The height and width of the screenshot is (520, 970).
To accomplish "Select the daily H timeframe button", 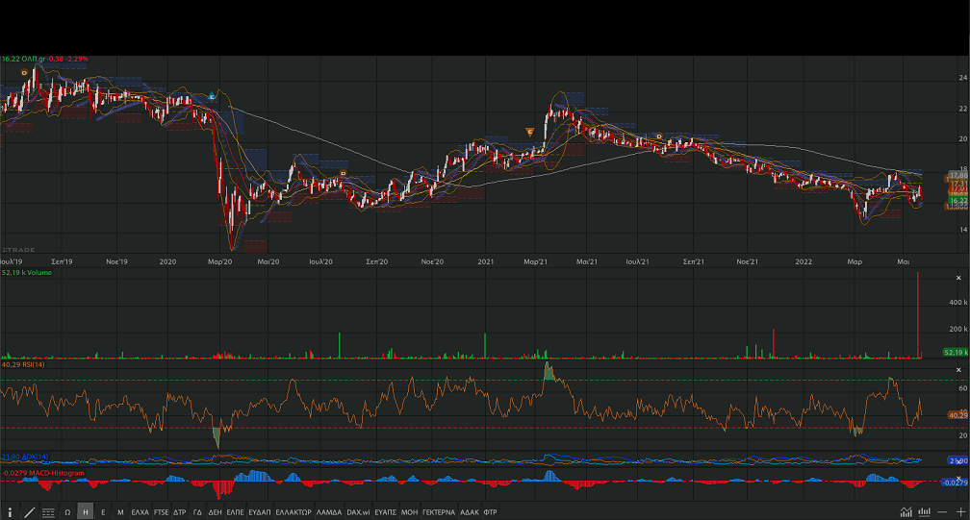I will [x=86, y=512].
